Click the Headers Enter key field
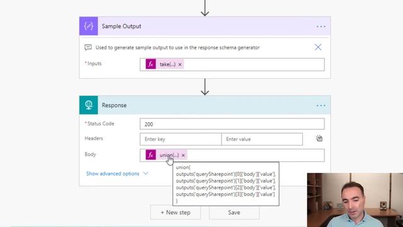Image resolution: width=403 pixels, height=227 pixels. pyautogui.click(x=181, y=139)
